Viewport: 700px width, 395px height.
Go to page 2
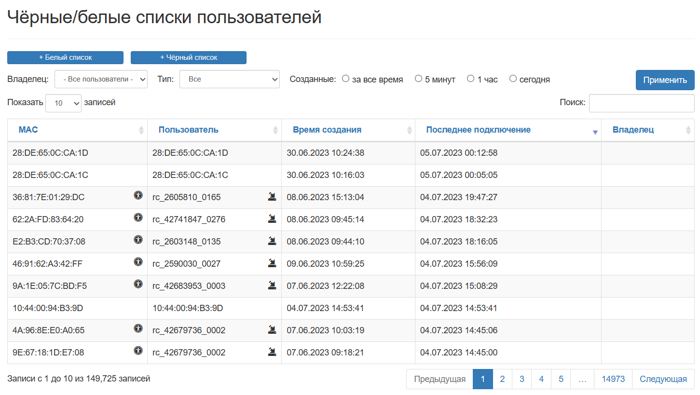502,379
